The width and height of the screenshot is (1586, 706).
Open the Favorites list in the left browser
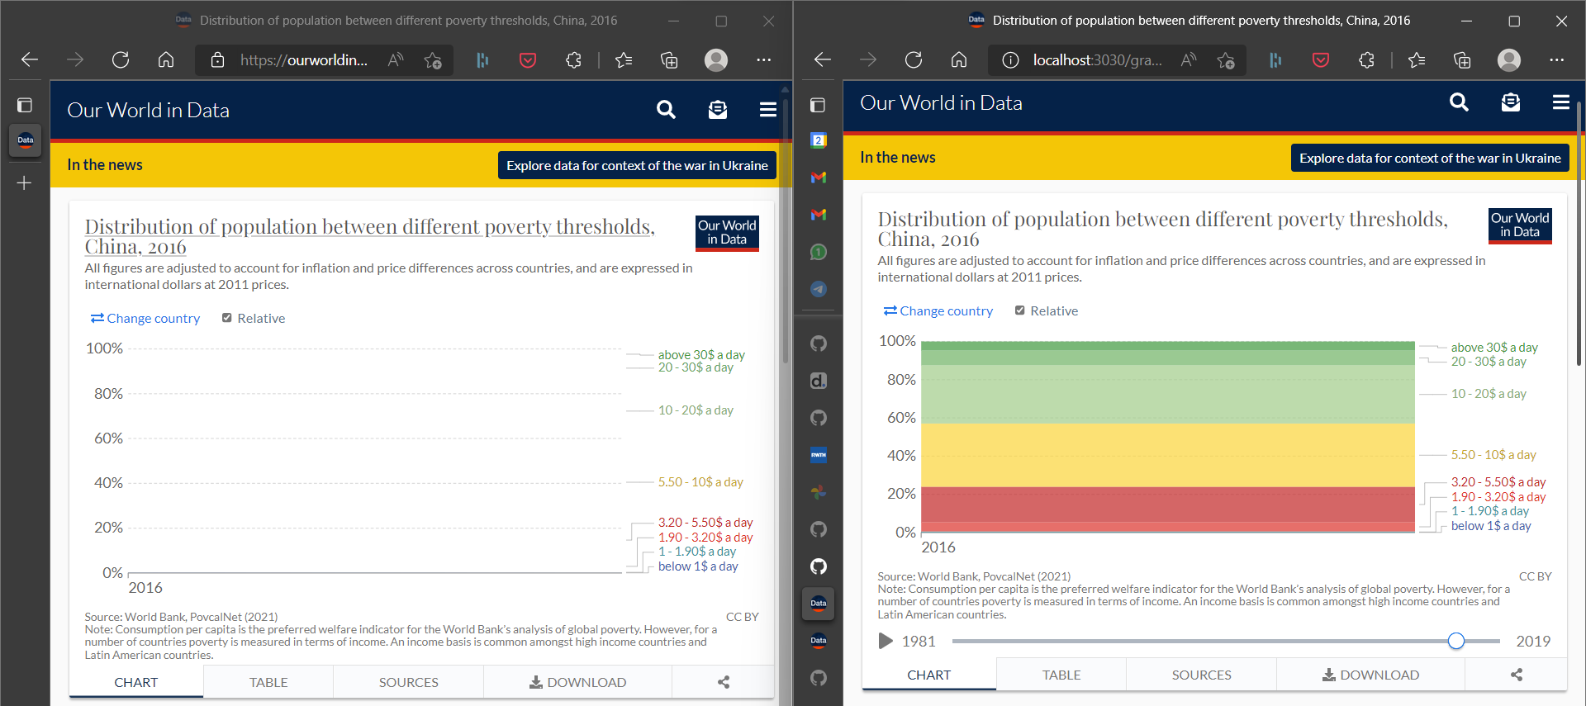pos(624,59)
